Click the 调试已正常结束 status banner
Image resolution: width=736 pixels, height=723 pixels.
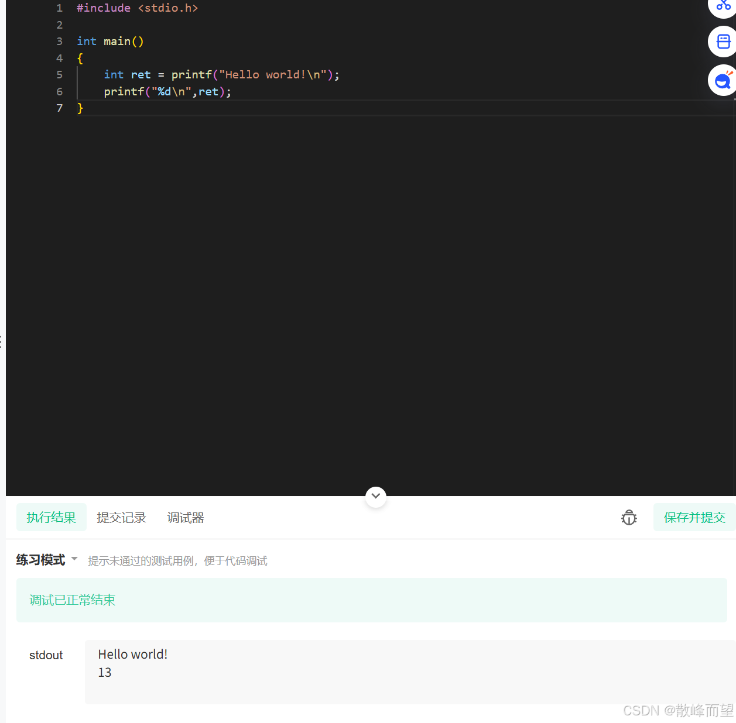click(x=72, y=600)
